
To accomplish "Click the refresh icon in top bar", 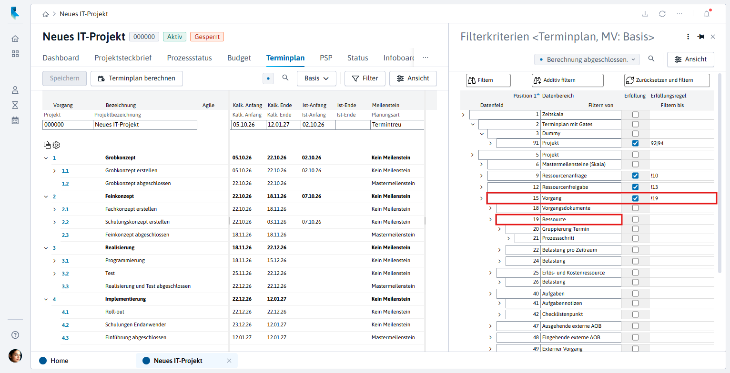I will 662,14.
